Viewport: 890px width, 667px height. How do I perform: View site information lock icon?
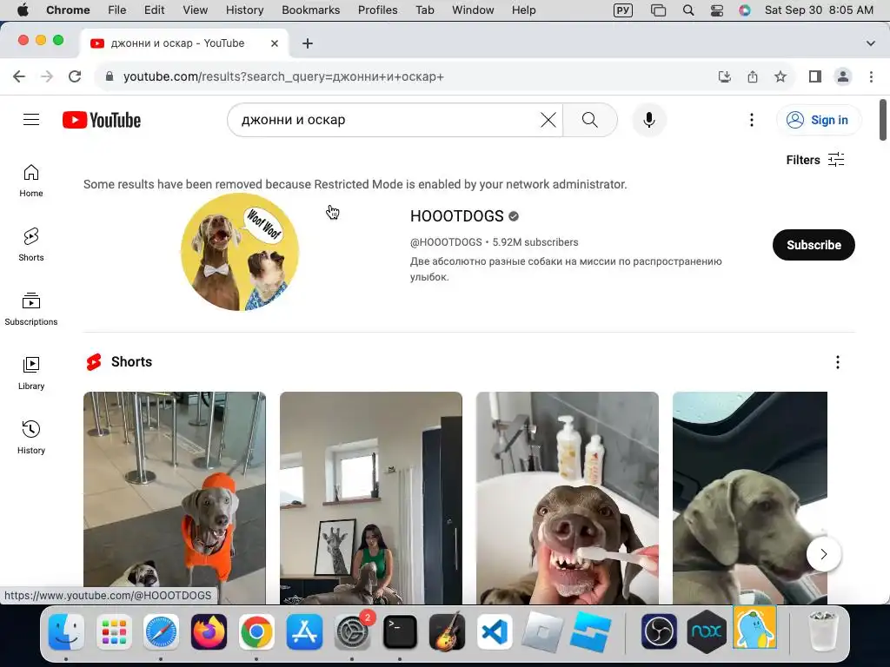click(110, 76)
